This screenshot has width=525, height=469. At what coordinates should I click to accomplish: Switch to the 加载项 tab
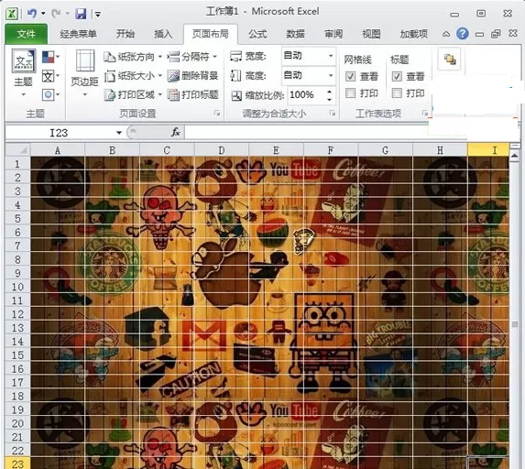414,34
